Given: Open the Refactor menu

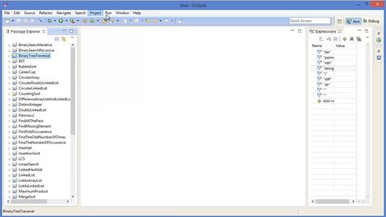Looking at the screenshot, I should 46,13.
